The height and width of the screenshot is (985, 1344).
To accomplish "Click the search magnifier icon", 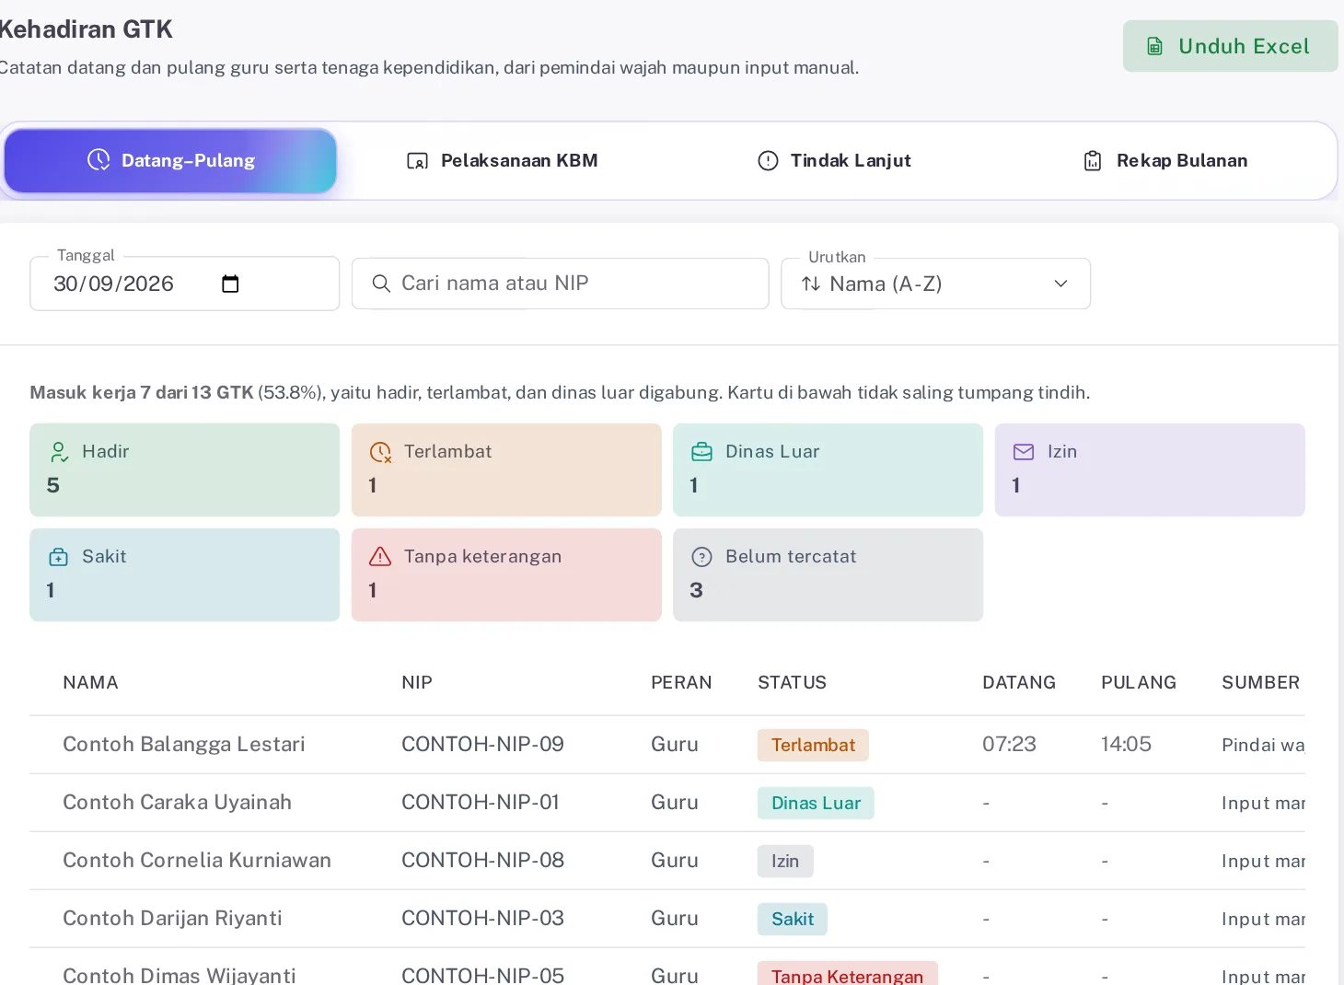I will (381, 284).
